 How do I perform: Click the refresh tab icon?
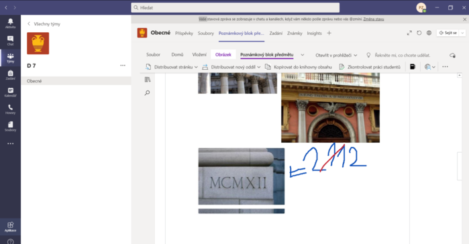pos(419,33)
